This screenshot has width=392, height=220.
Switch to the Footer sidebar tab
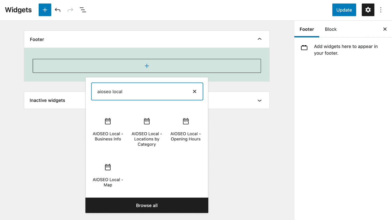click(x=307, y=29)
